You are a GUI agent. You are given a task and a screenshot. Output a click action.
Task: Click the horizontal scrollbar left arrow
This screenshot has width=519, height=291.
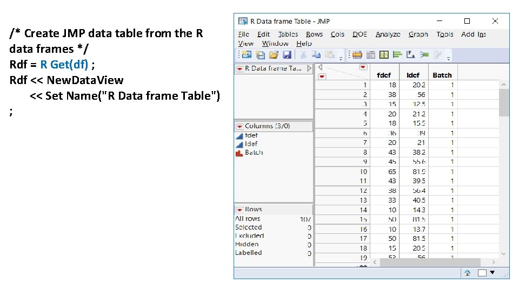coord(375,262)
